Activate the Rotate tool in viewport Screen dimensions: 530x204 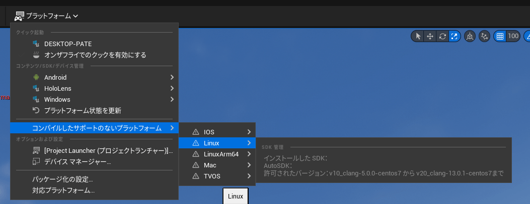[x=442, y=37]
